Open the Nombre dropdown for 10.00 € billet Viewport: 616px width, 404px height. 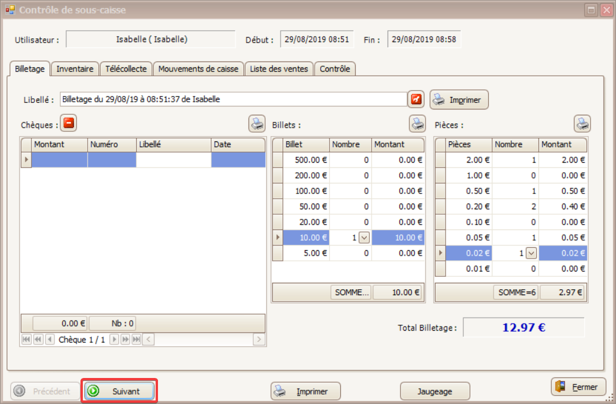(364, 238)
